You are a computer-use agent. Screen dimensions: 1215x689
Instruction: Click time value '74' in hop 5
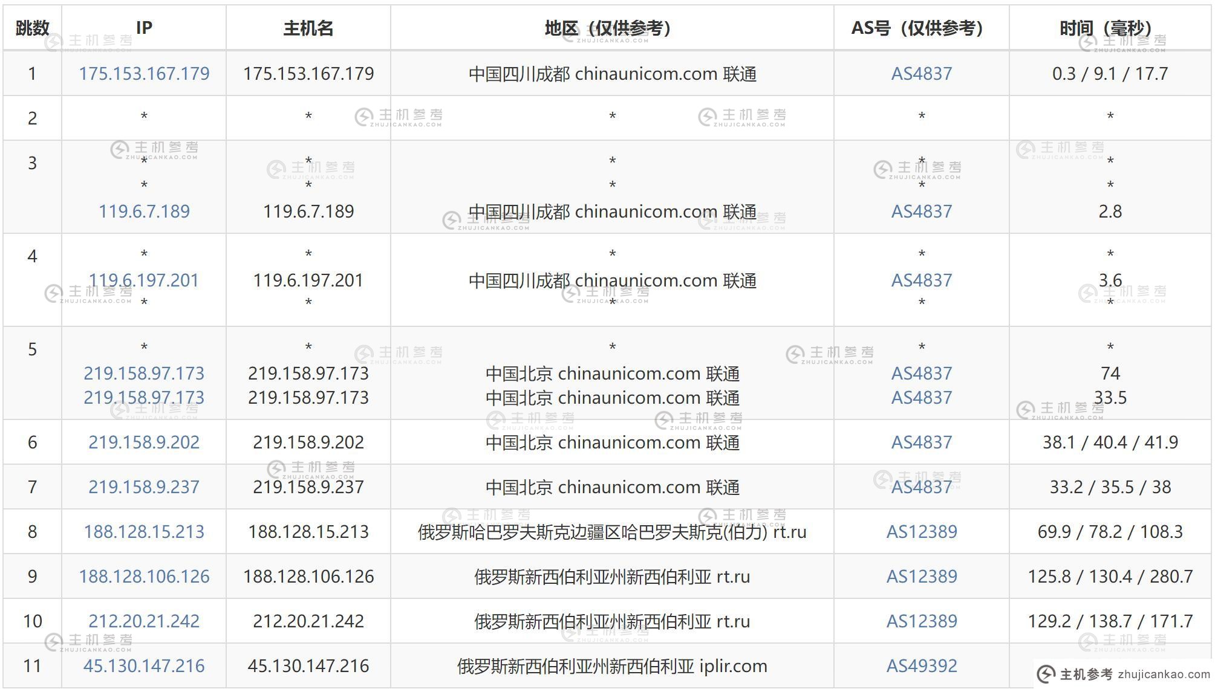tap(1110, 374)
